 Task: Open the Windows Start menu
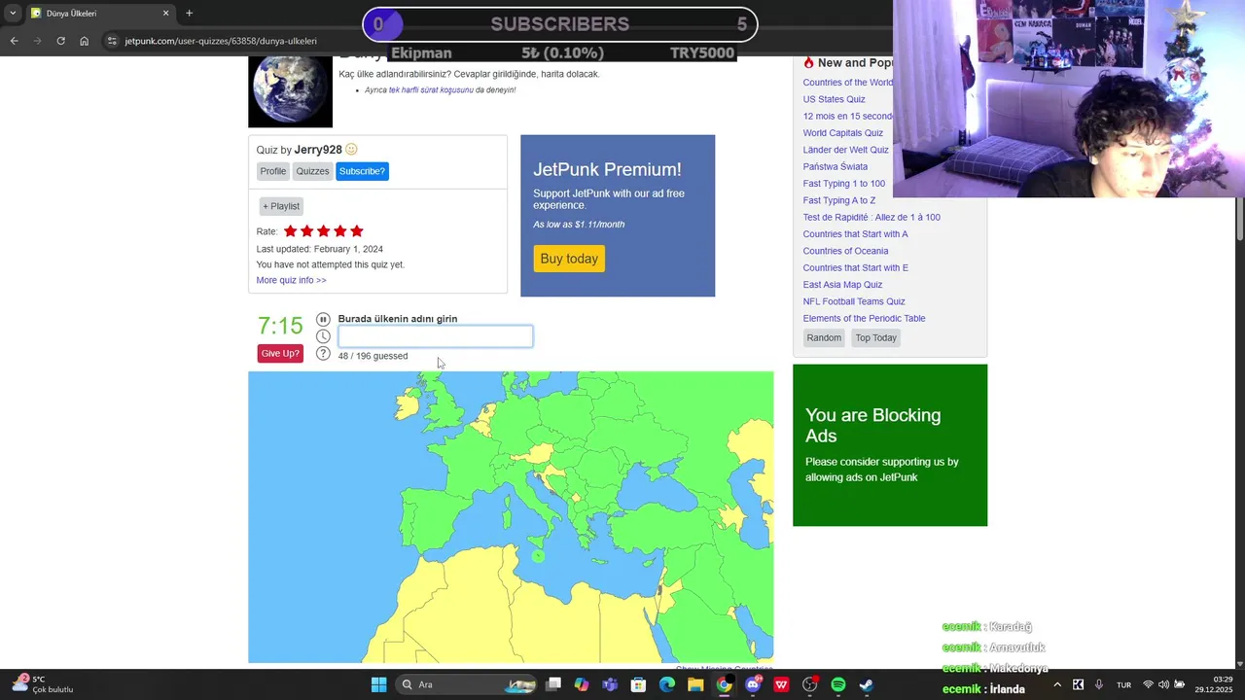pos(378,684)
